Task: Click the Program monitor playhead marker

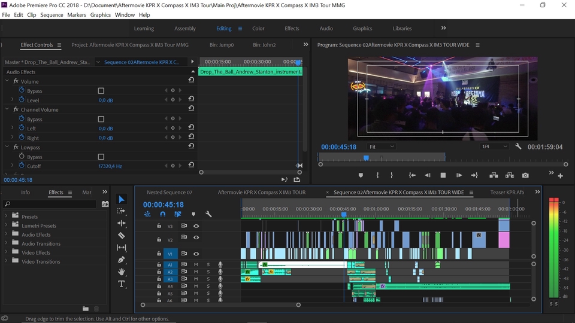Action: point(366,158)
